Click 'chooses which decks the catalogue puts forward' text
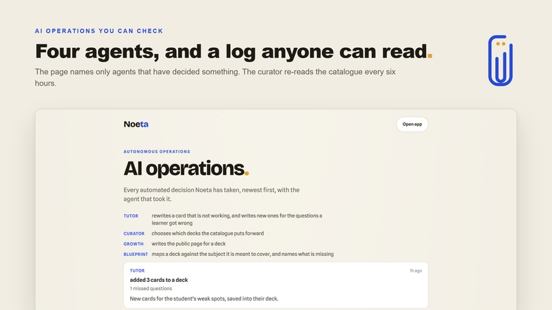 point(208,233)
